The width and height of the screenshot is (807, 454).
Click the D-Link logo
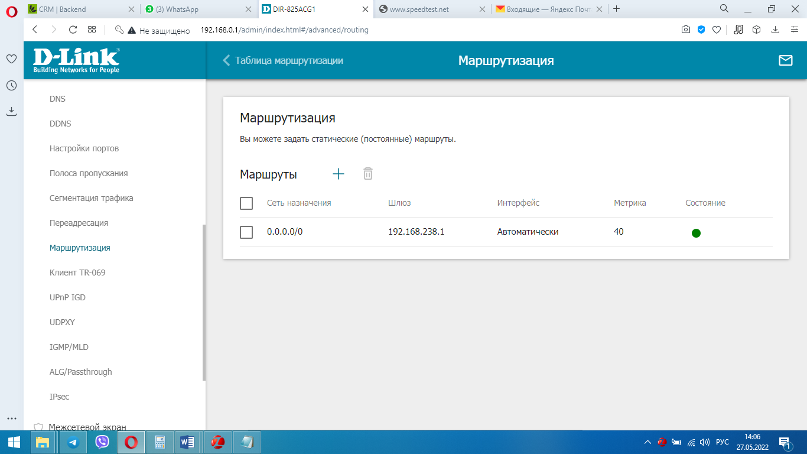[x=76, y=60]
